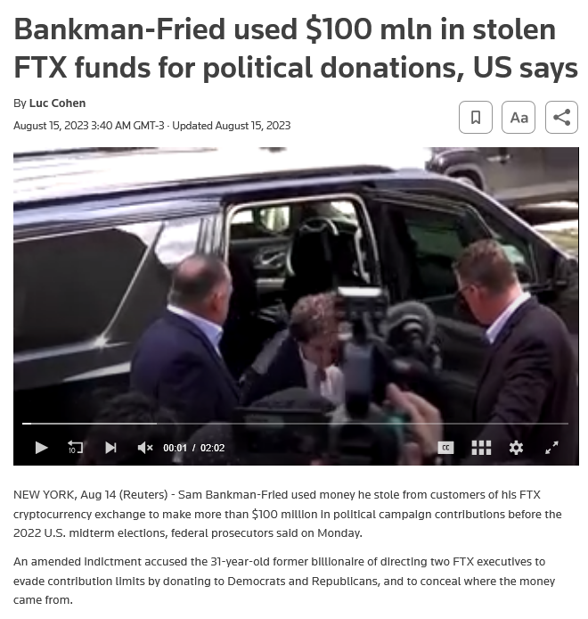Open the Aa text size options

pos(519,117)
